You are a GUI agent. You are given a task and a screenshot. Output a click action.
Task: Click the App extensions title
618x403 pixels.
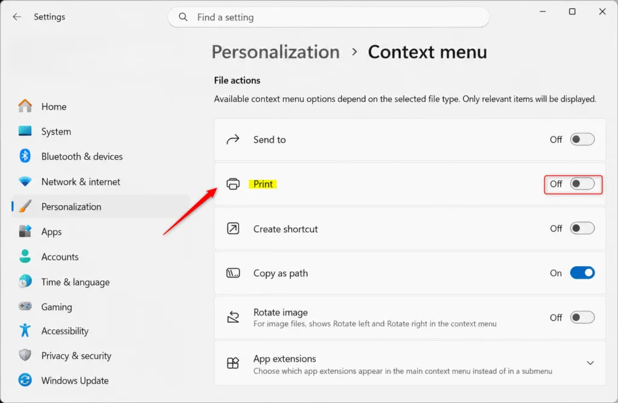(x=285, y=359)
